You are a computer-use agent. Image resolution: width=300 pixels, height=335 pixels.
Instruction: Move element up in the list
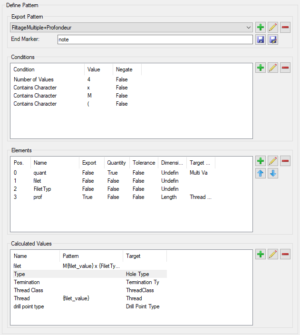tap(261, 174)
